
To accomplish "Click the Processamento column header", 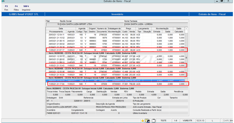I will tap(56, 32).
